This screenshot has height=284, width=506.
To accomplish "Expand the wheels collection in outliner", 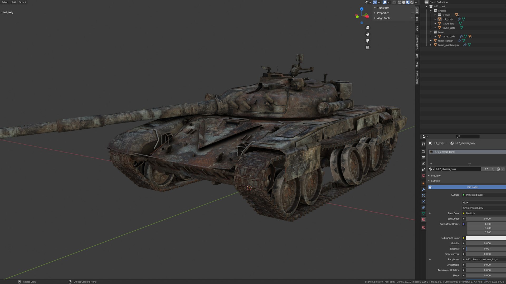I will pyautogui.click(x=435, y=15).
